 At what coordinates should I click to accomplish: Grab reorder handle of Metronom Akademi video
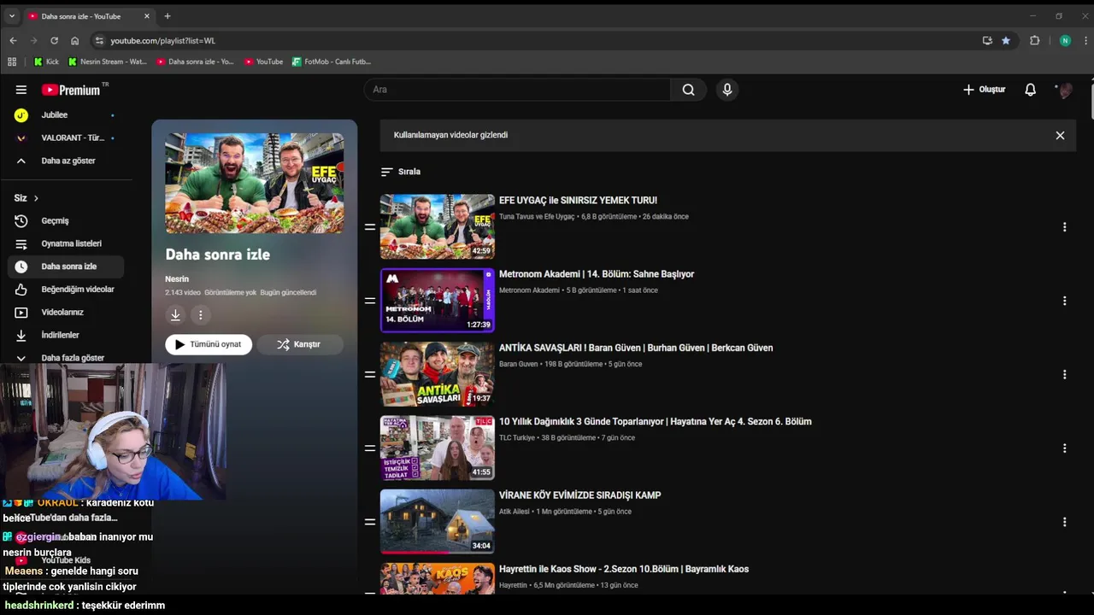[x=370, y=301]
